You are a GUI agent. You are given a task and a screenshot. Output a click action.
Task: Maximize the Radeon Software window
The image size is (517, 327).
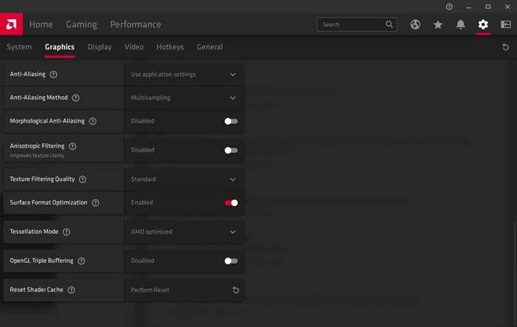point(488,7)
